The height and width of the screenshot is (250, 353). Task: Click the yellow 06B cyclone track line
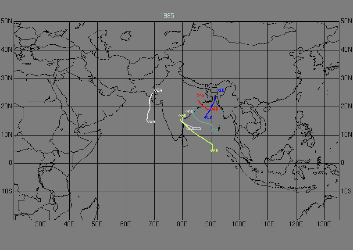coord(198,136)
